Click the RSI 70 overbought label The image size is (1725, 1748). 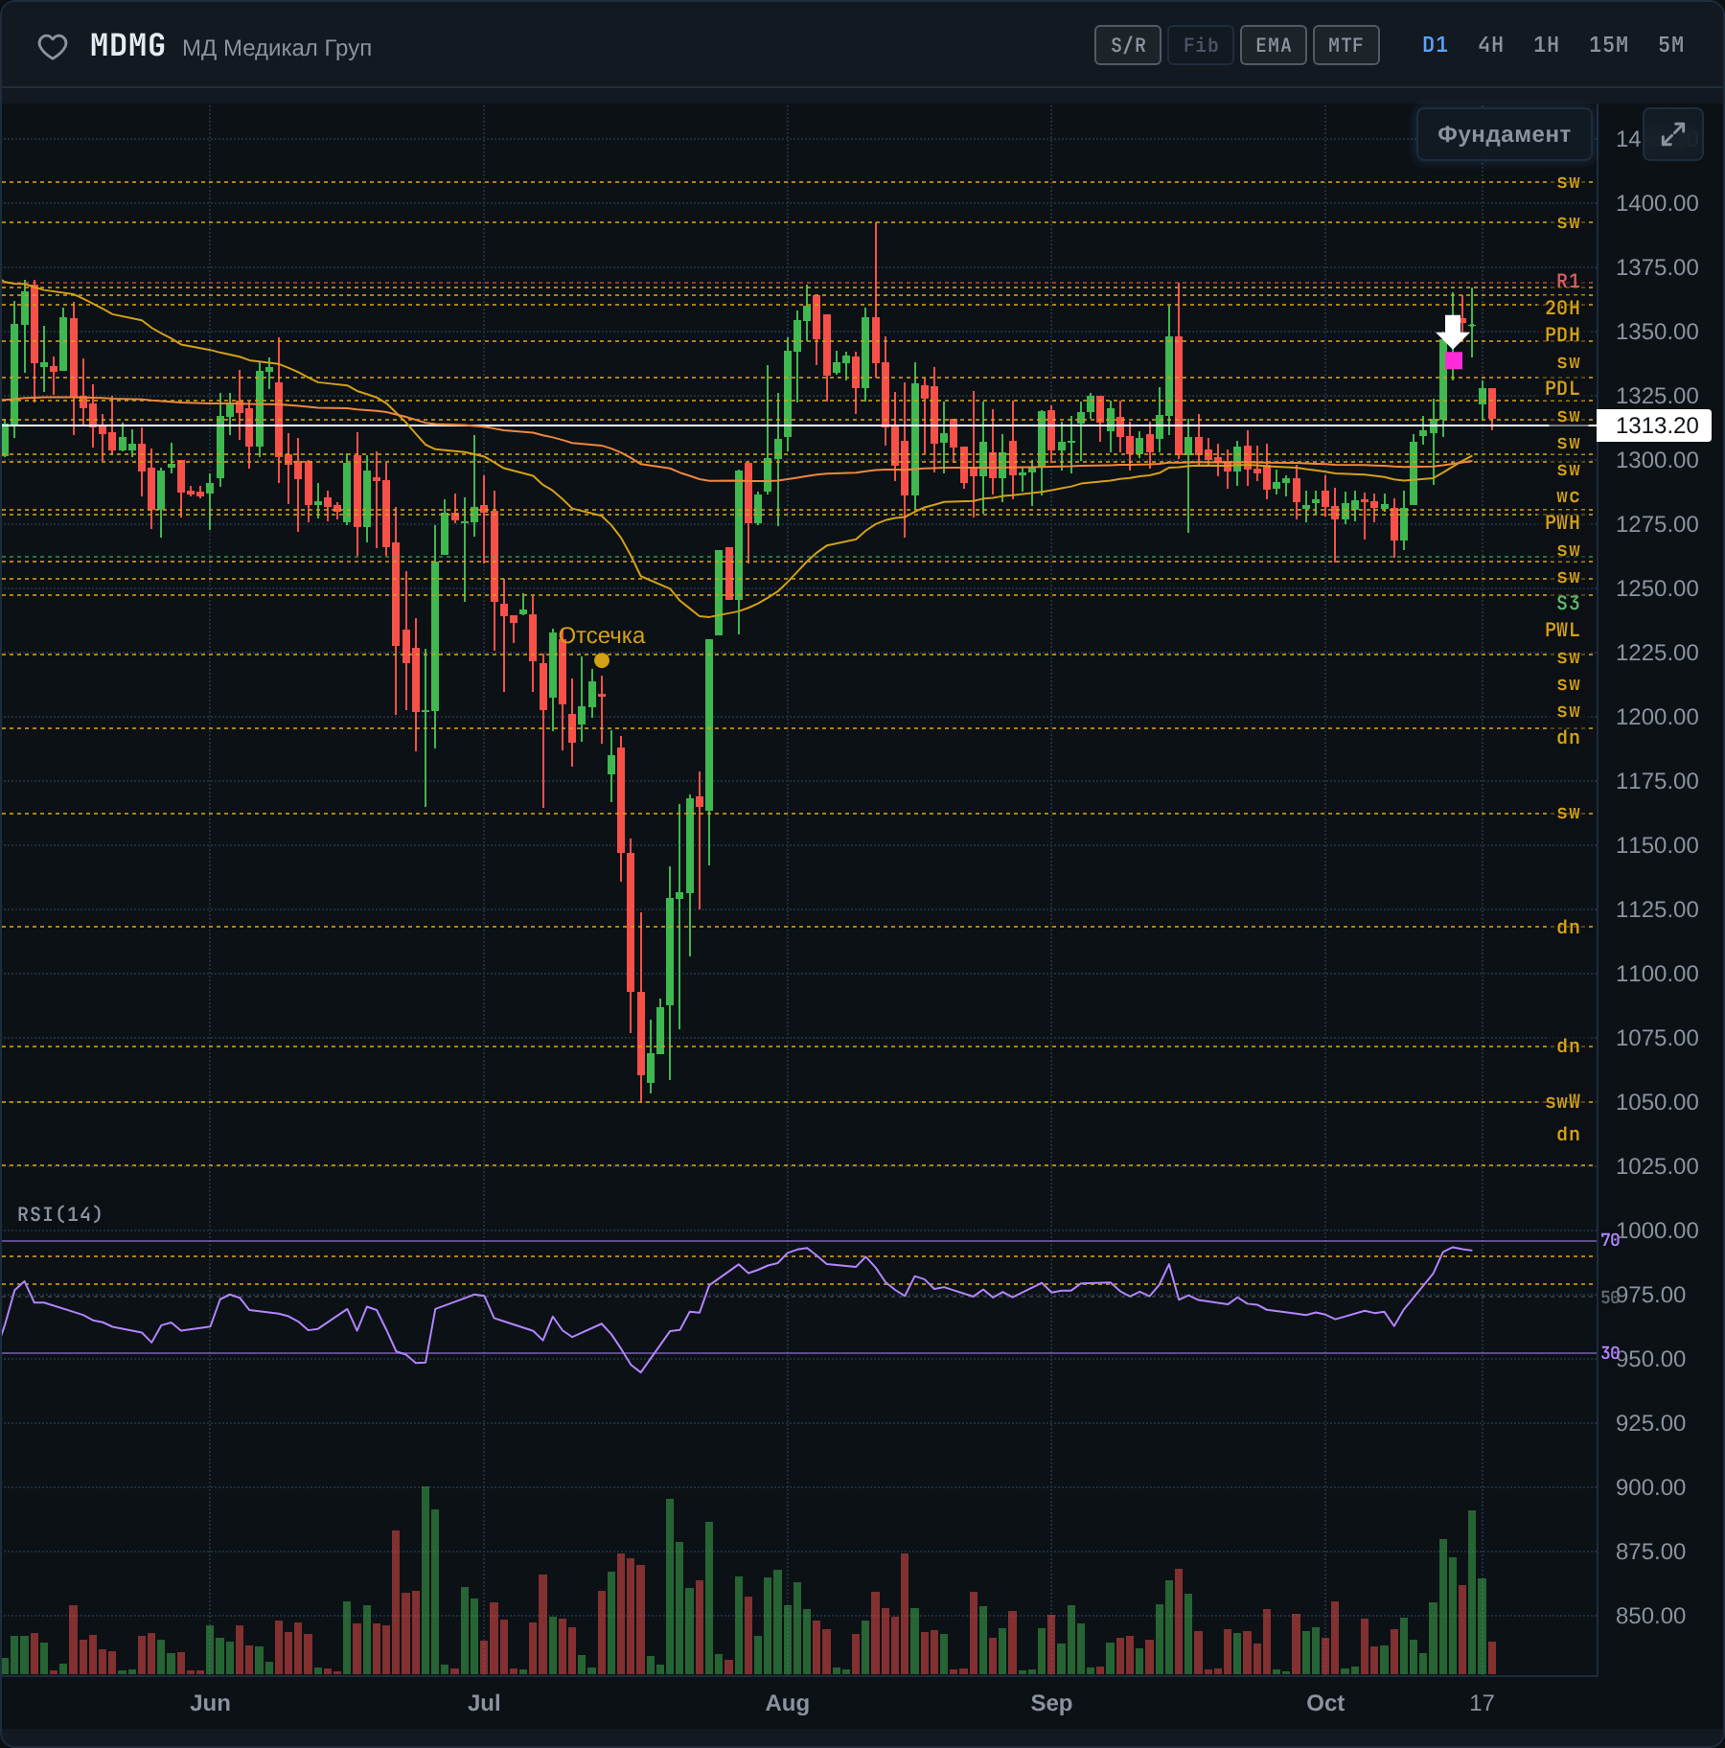1609,1240
